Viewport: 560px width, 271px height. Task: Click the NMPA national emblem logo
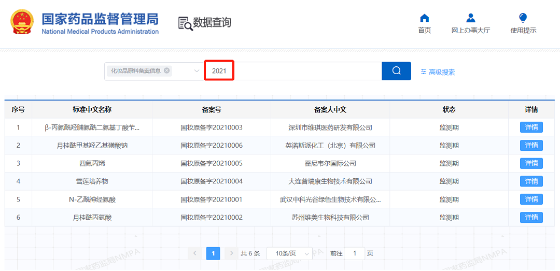[x=22, y=22]
